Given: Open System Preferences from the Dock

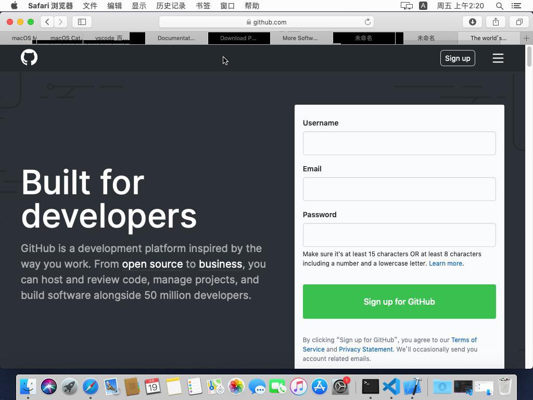Looking at the screenshot, I should 340,387.
